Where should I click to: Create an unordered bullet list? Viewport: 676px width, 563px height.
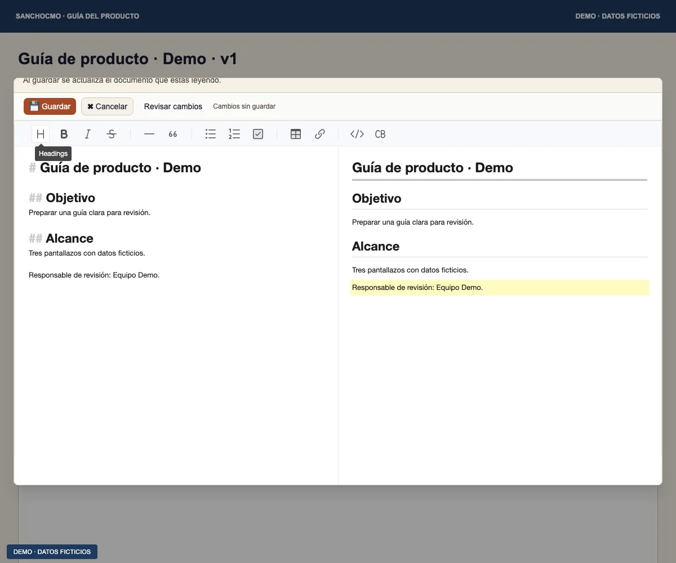(x=211, y=134)
